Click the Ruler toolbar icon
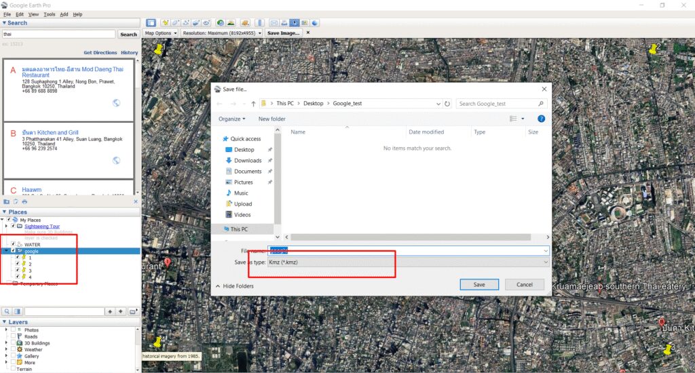The height and width of the screenshot is (373, 695). (260, 22)
